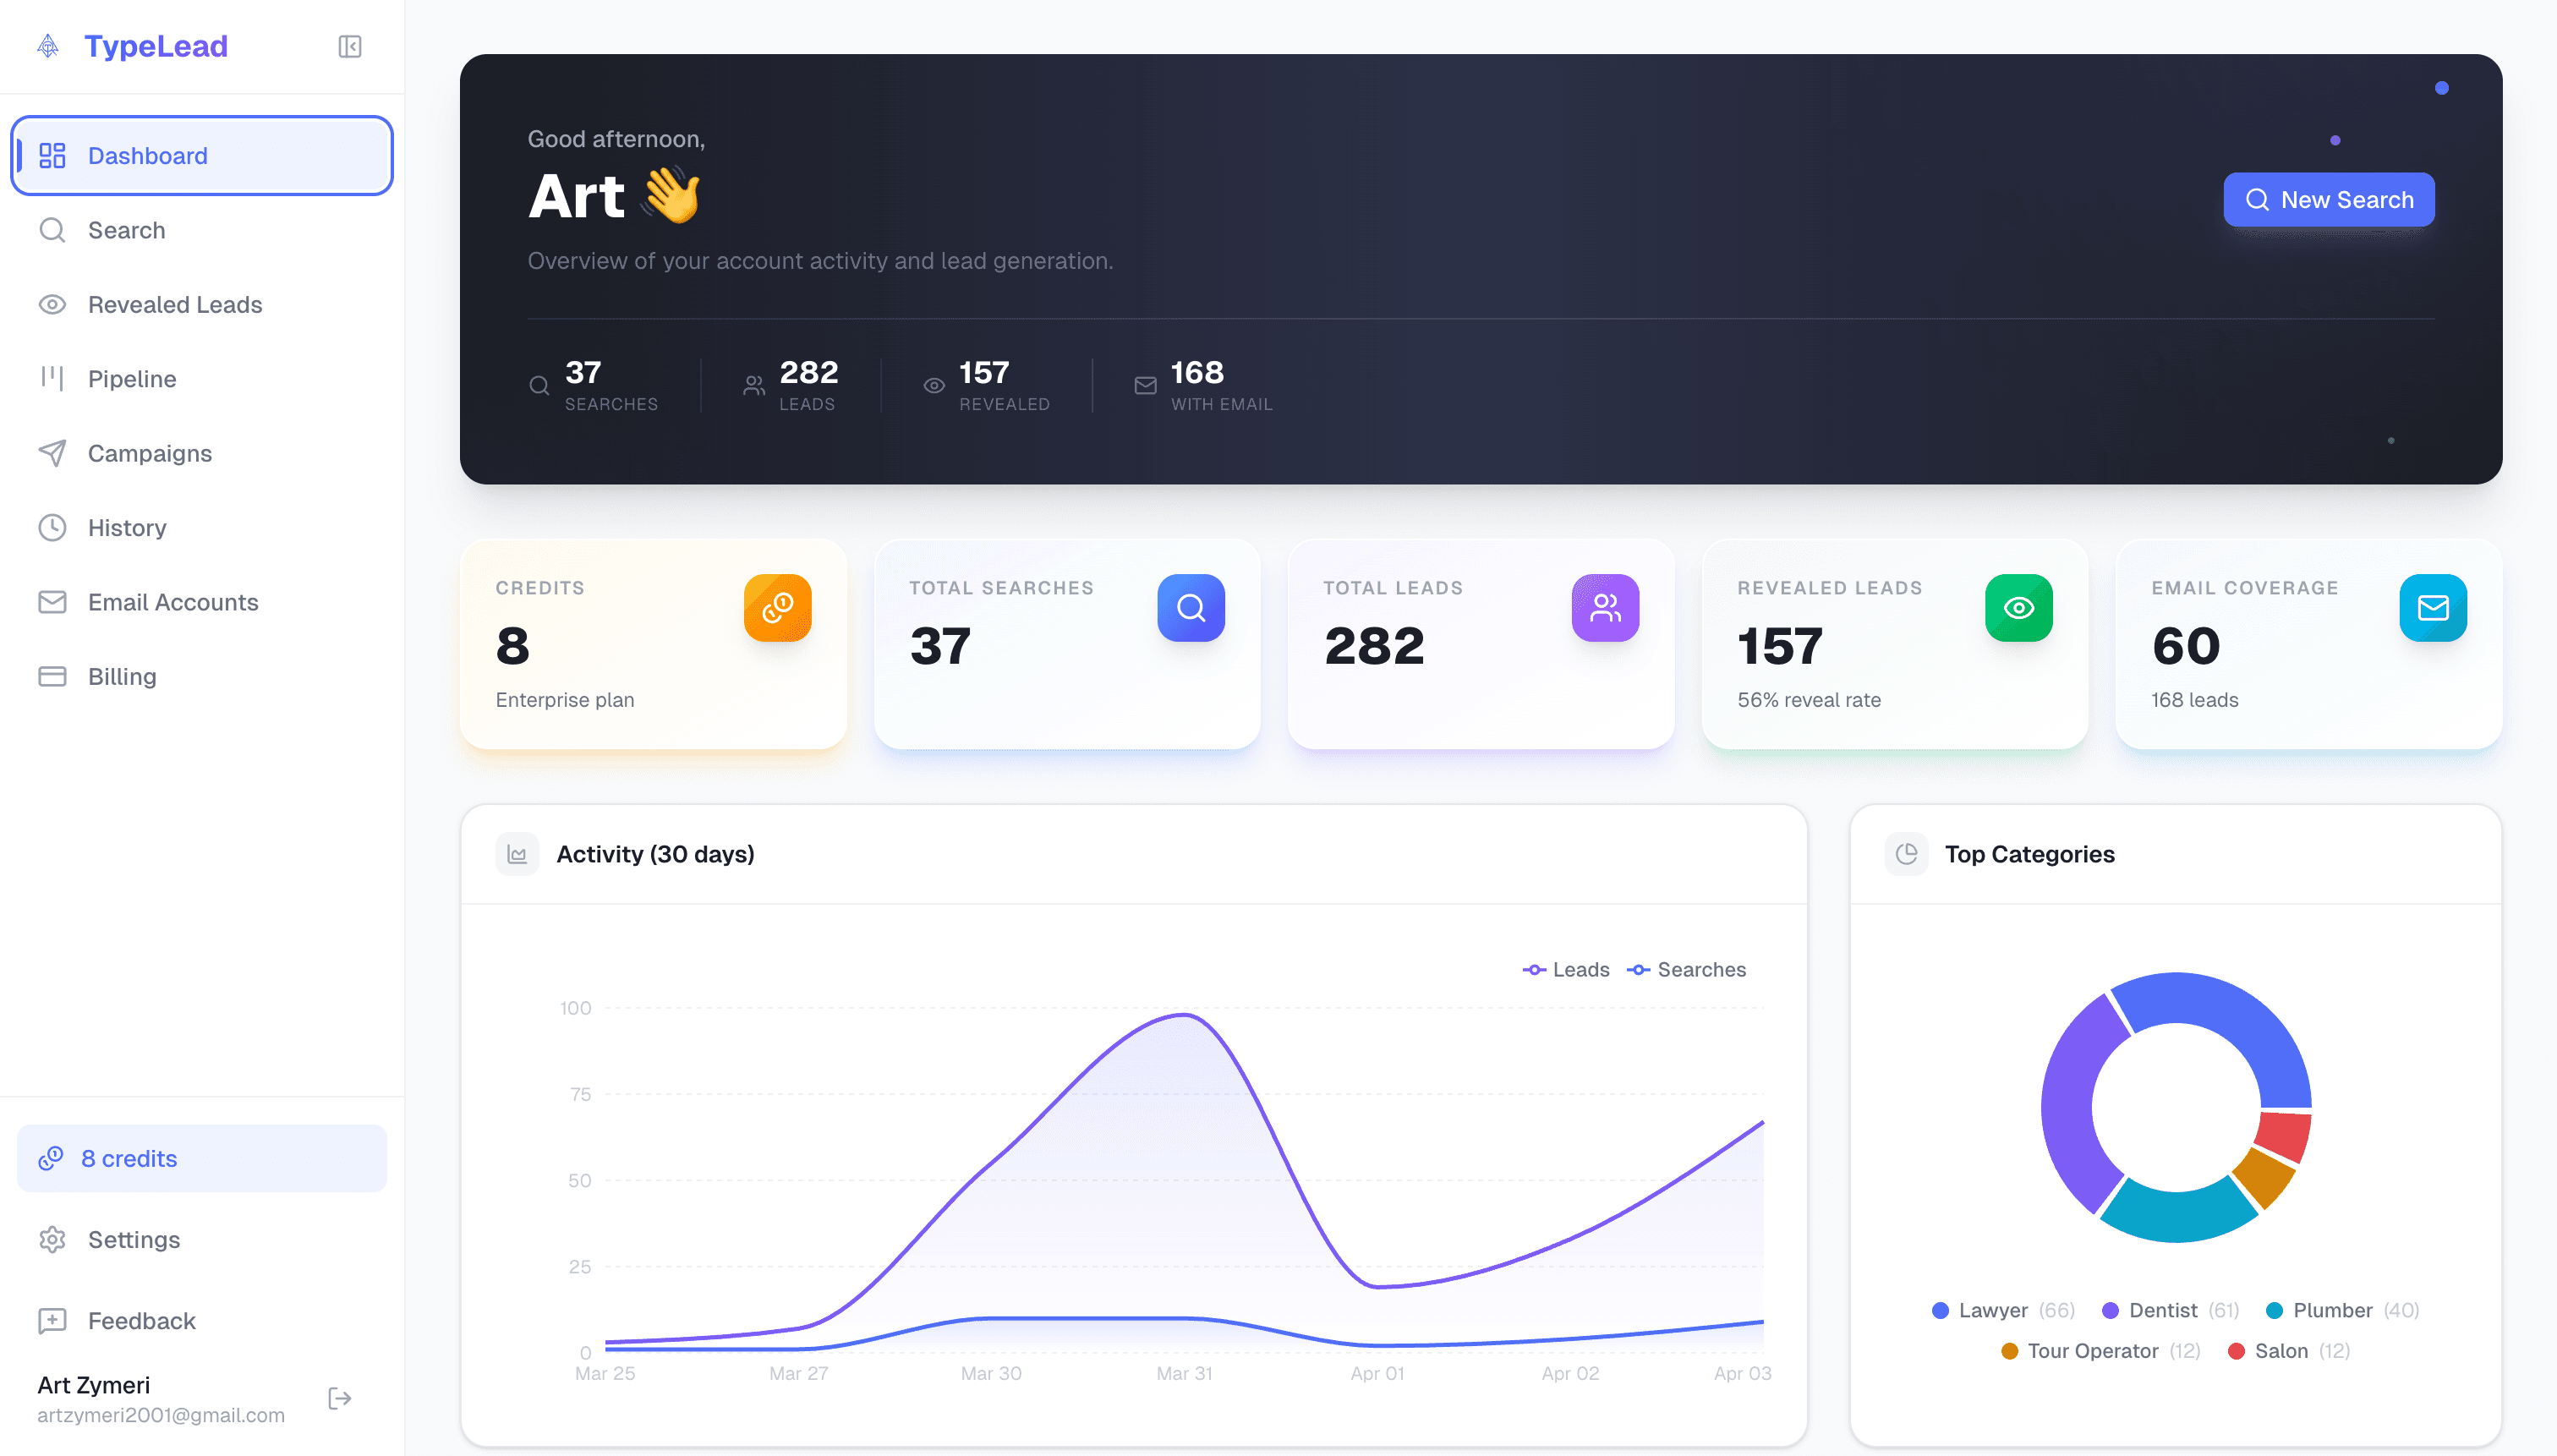Collapse the sidebar with the panel icon
2557x1456 pixels.
[x=349, y=46]
